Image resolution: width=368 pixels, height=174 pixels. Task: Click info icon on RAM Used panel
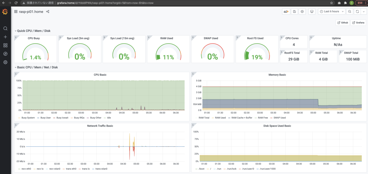(149, 37)
